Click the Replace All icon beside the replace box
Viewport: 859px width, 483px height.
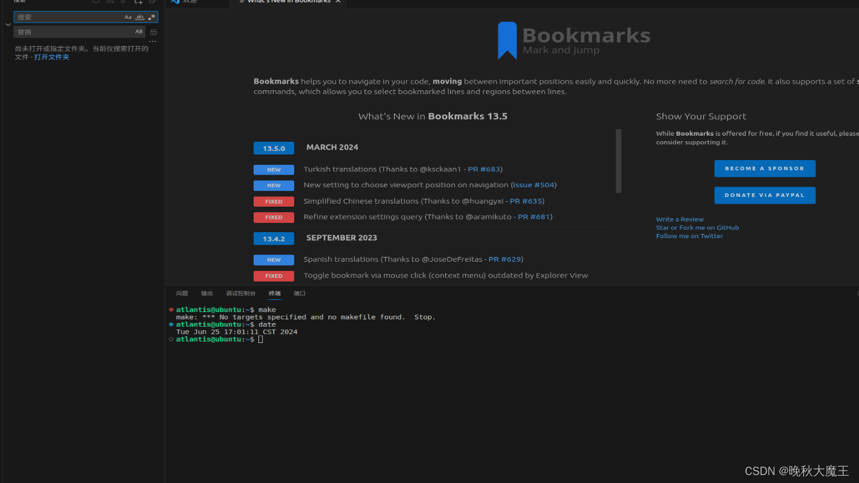pyautogui.click(x=153, y=32)
